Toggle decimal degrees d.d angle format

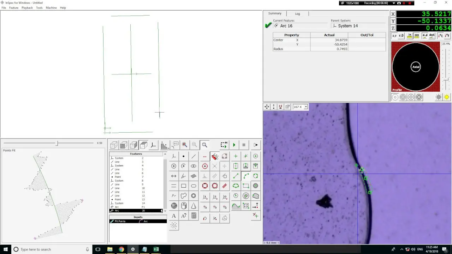point(425,36)
